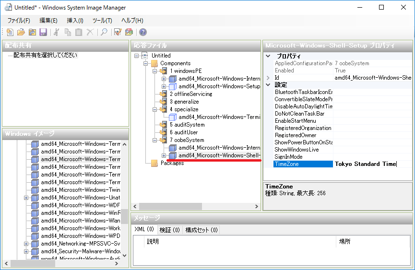Click the 6 auditUser pass icon

pos(164,132)
